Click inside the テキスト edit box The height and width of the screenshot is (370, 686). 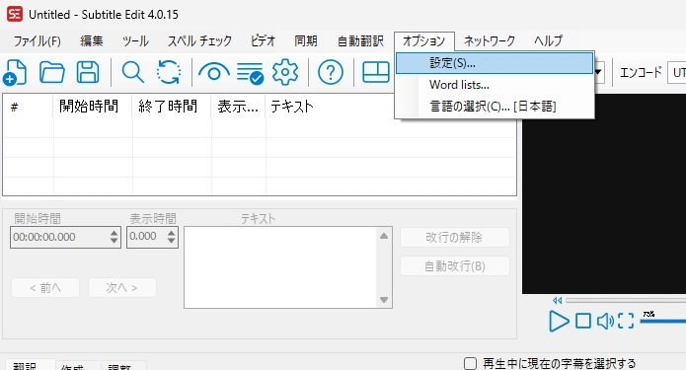click(x=280, y=267)
